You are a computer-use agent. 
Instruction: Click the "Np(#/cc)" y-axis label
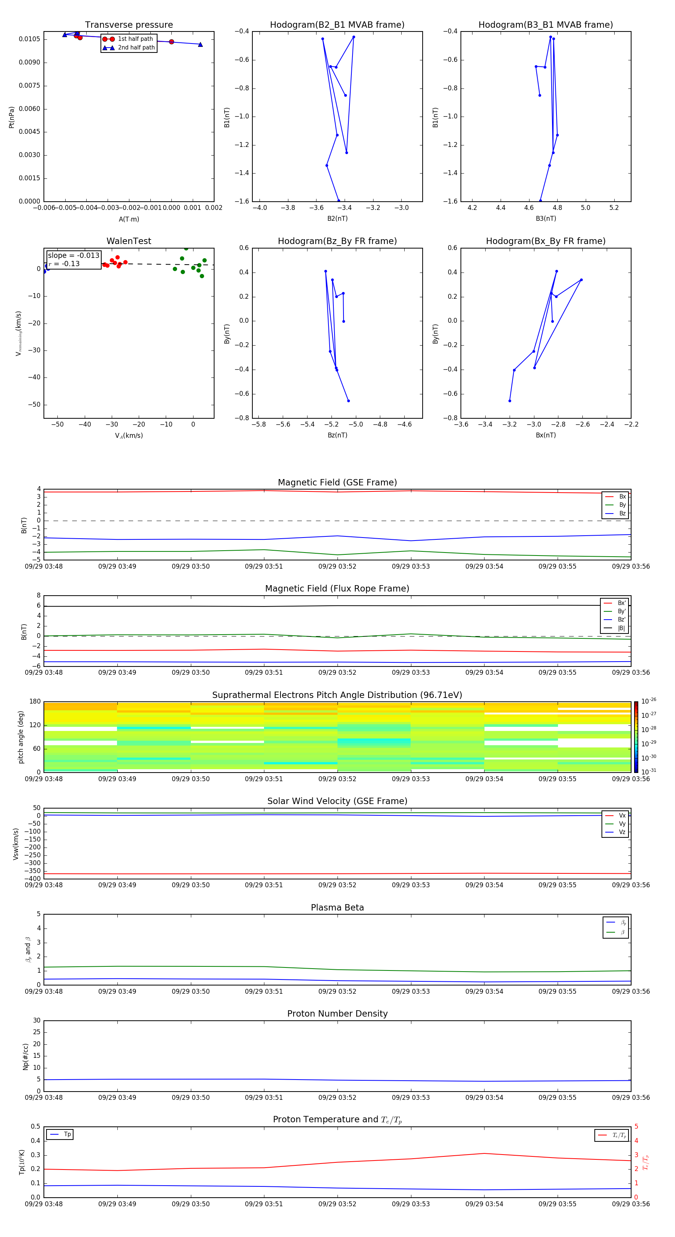coord(26,1056)
